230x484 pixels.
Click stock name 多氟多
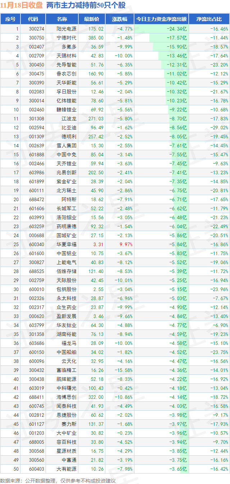69,47
